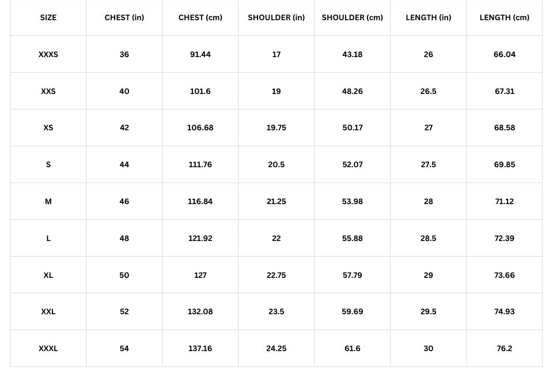Click the XXXS size row label
This screenshot has height=369, width=553.
click(x=48, y=54)
